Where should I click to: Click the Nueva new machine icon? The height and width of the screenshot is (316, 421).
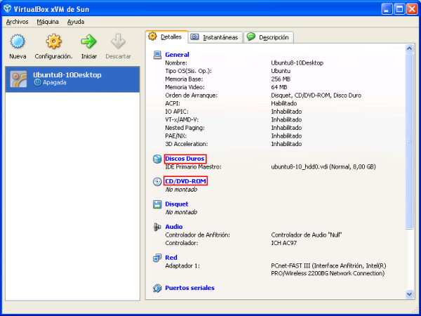click(x=18, y=42)
